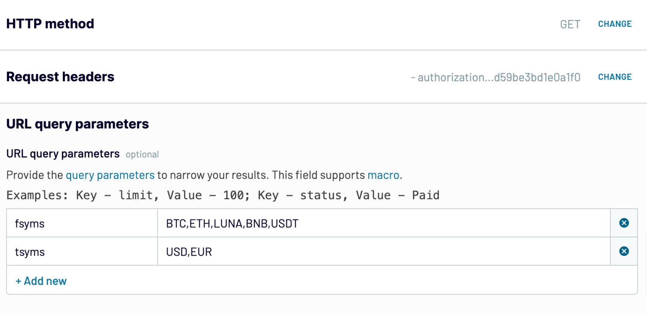Focus the USD,EUR value field
This screenshot has height=315, width=647.
pos(383,252)
